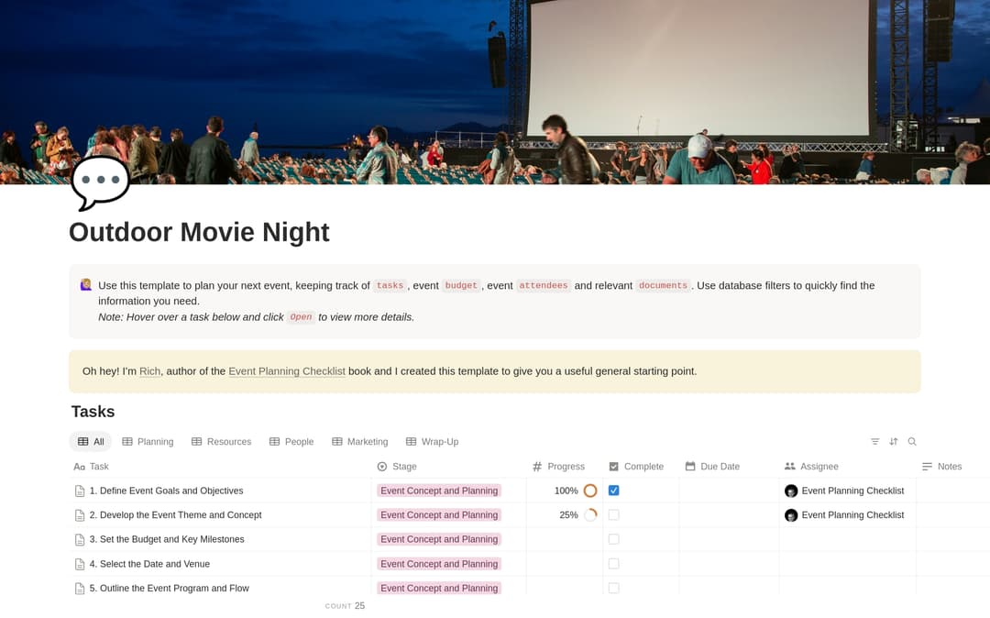Switch to the Planning view tab
990x618 pixels.
[148, 442]
